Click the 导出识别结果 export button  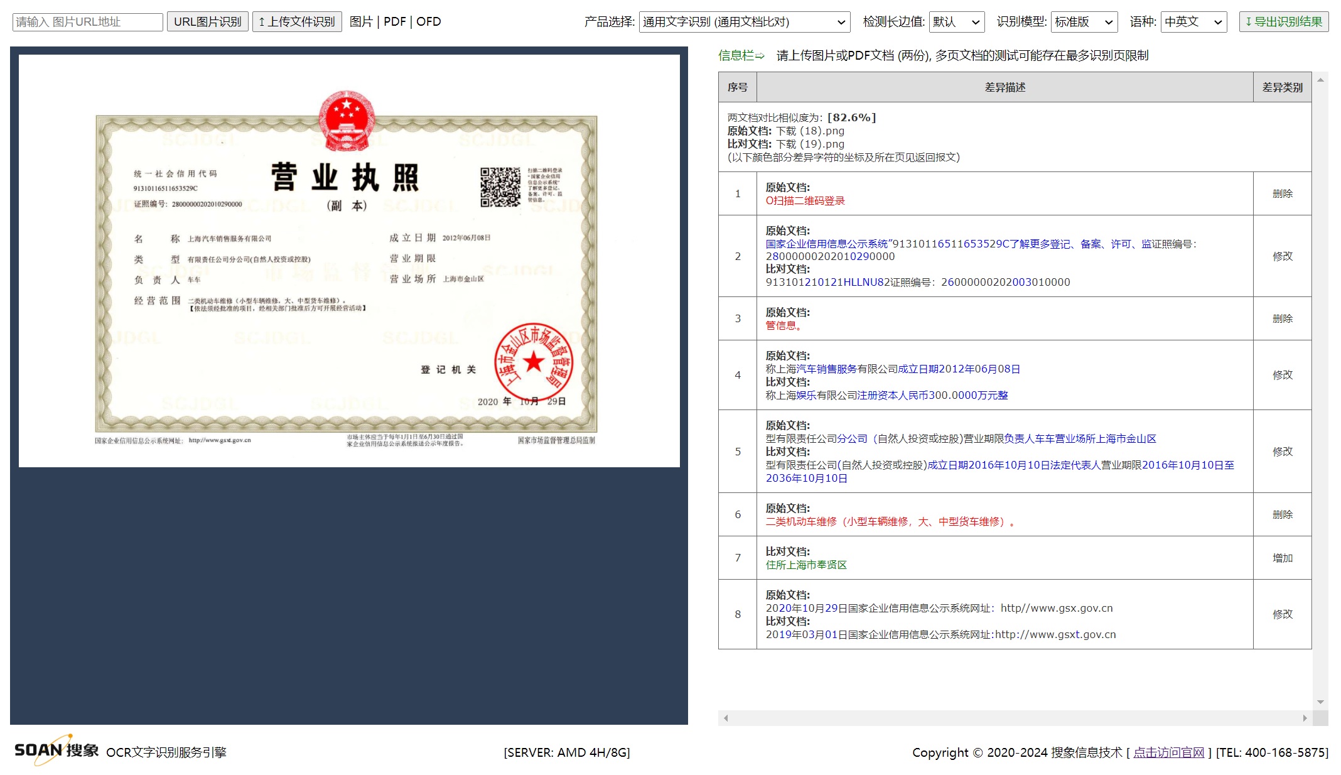tap(1284, 22)
